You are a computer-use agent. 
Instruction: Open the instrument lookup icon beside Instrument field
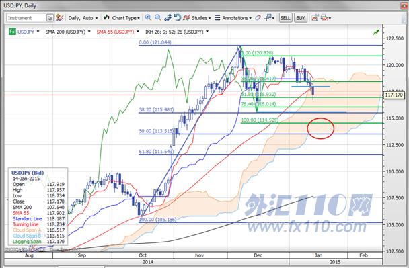tap(50, 18)
